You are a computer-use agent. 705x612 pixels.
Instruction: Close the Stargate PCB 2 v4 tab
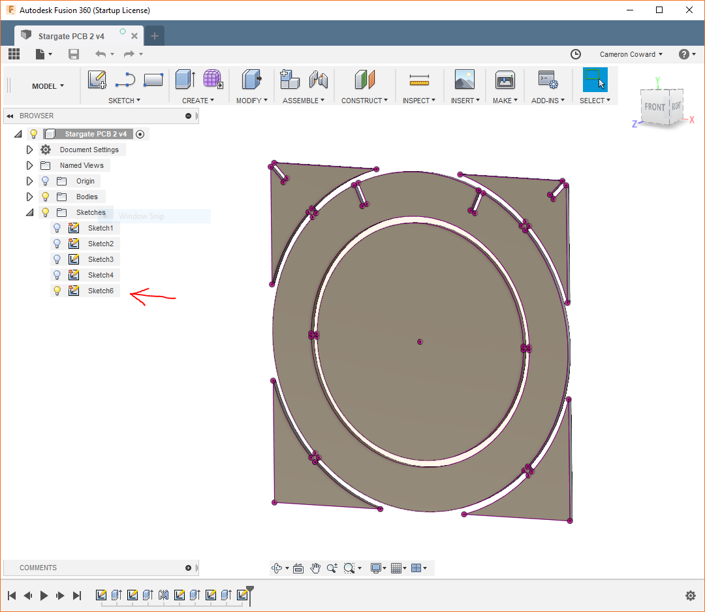click(x=134, y=36)
